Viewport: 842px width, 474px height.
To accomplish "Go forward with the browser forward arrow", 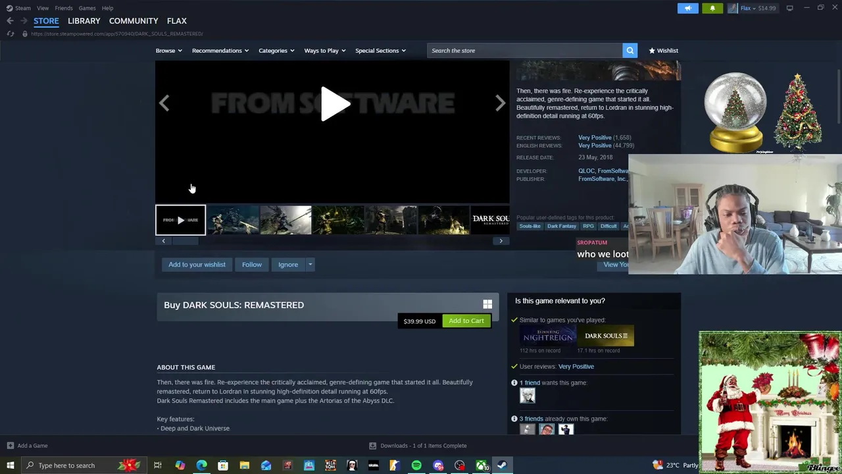I will point(24,21).
